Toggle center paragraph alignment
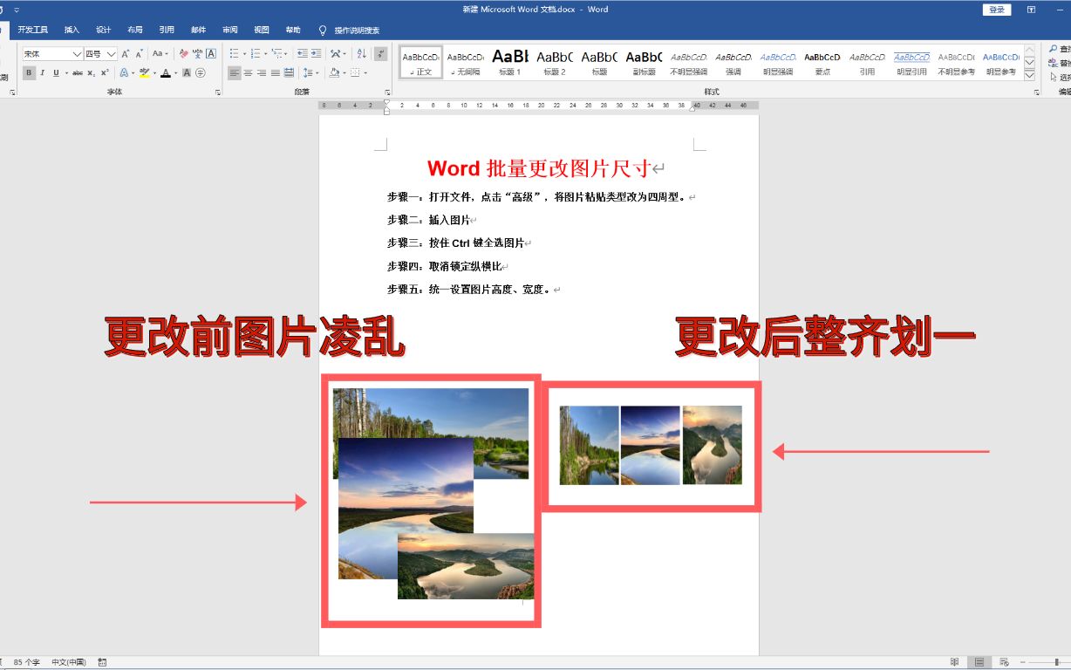Image resolution: width=1071 pixels, height=670 pixels. coord(248,74)
